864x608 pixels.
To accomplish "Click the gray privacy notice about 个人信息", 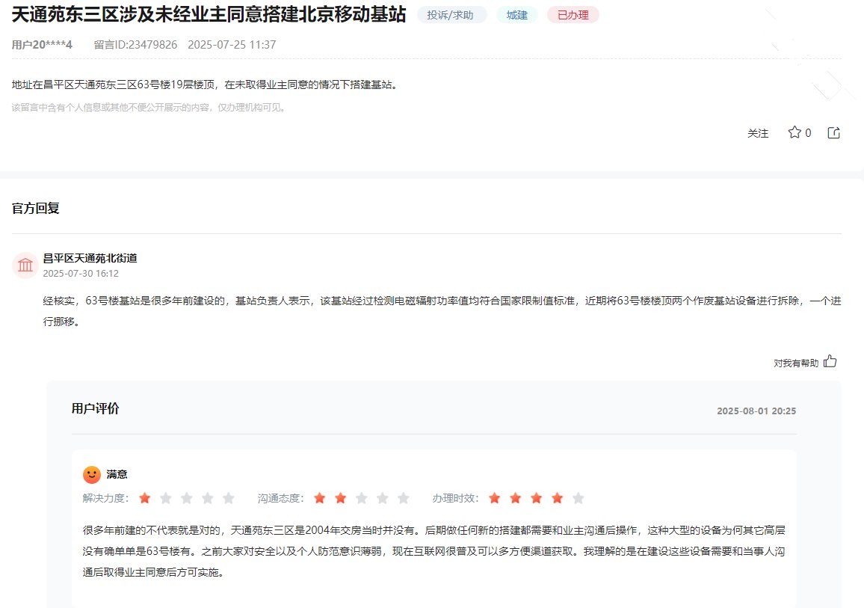I will 149,108.
